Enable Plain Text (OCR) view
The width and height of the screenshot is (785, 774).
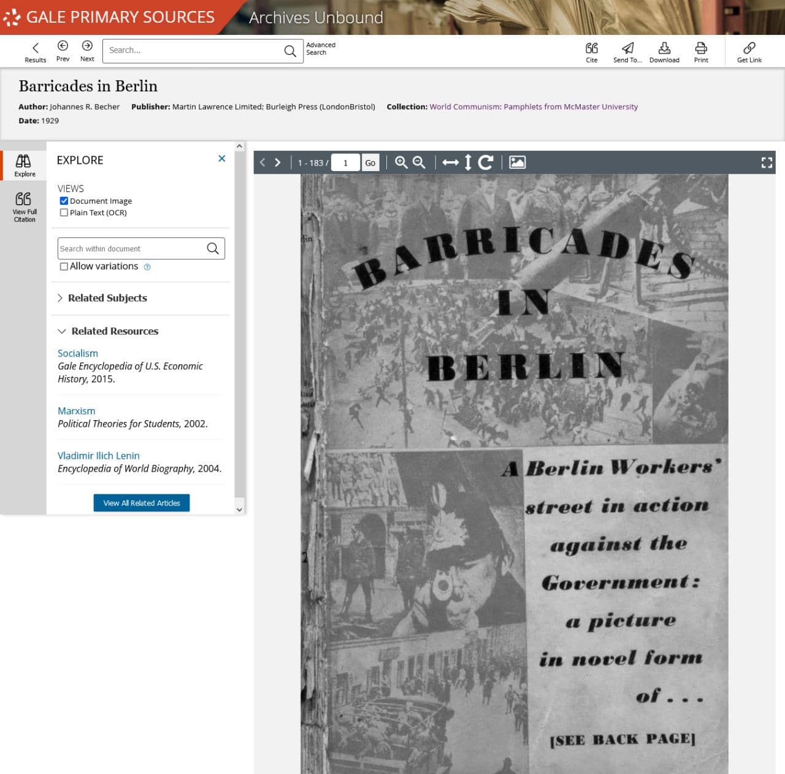point(64,212)
